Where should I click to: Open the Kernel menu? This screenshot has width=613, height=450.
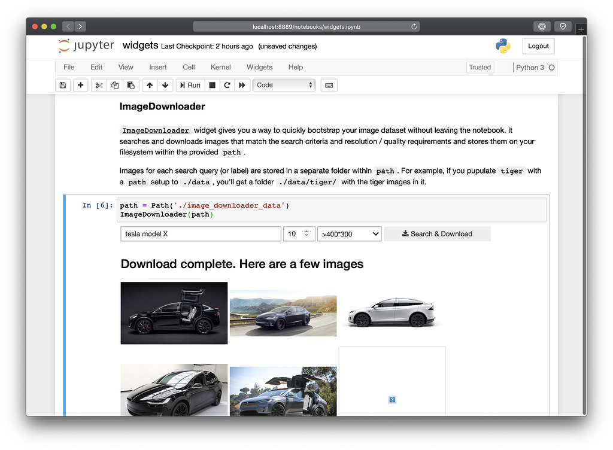220,67
